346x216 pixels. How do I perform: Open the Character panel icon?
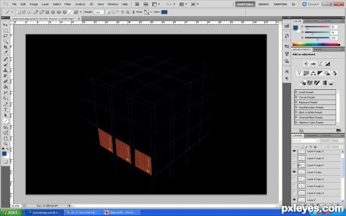[x=287, y=71]
